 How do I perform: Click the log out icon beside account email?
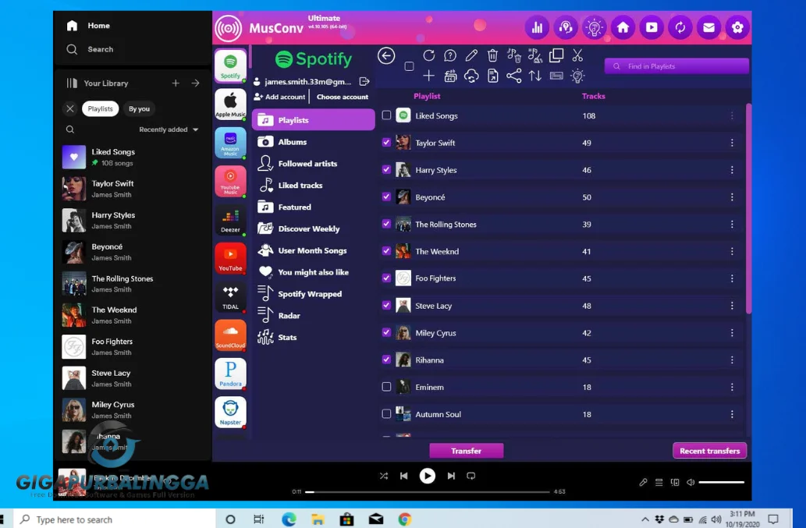point(364,82)
